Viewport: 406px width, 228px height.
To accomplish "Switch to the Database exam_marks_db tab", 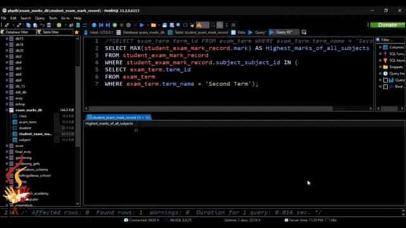I will click(140, 32).
